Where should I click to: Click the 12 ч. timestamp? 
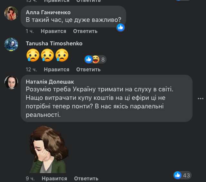click(31, 70)
